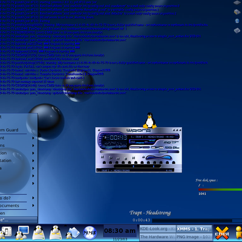The image size is (242, 242).
Task: Click the Tux penguin above XMMS
Action: coord(149,120)
